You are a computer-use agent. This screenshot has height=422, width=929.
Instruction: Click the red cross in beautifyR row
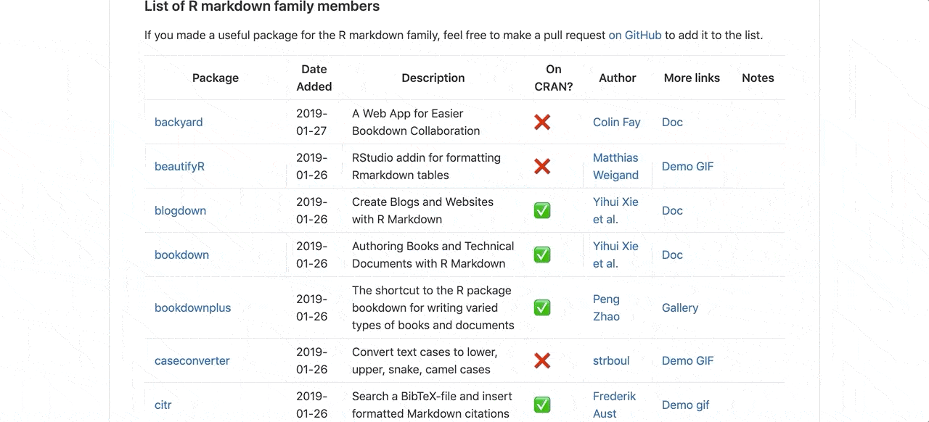[x=542, y=167]
